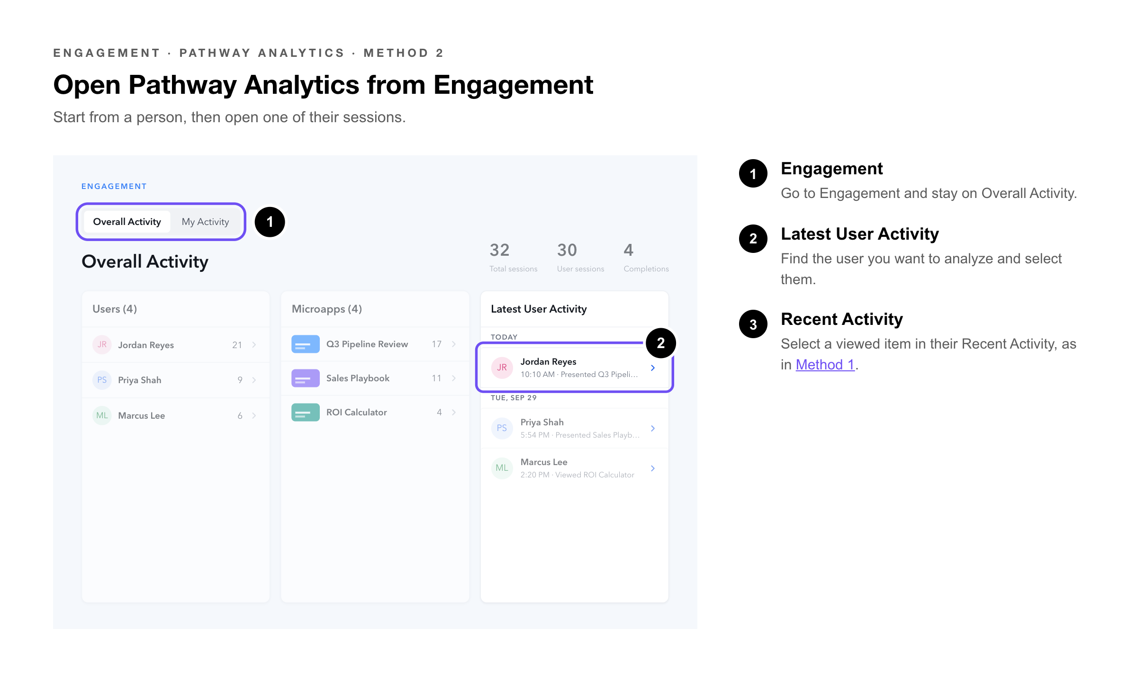Select Jordan Reyes name in Users list
Viewport: 1137px width, 682px height.
click(146, 345)
